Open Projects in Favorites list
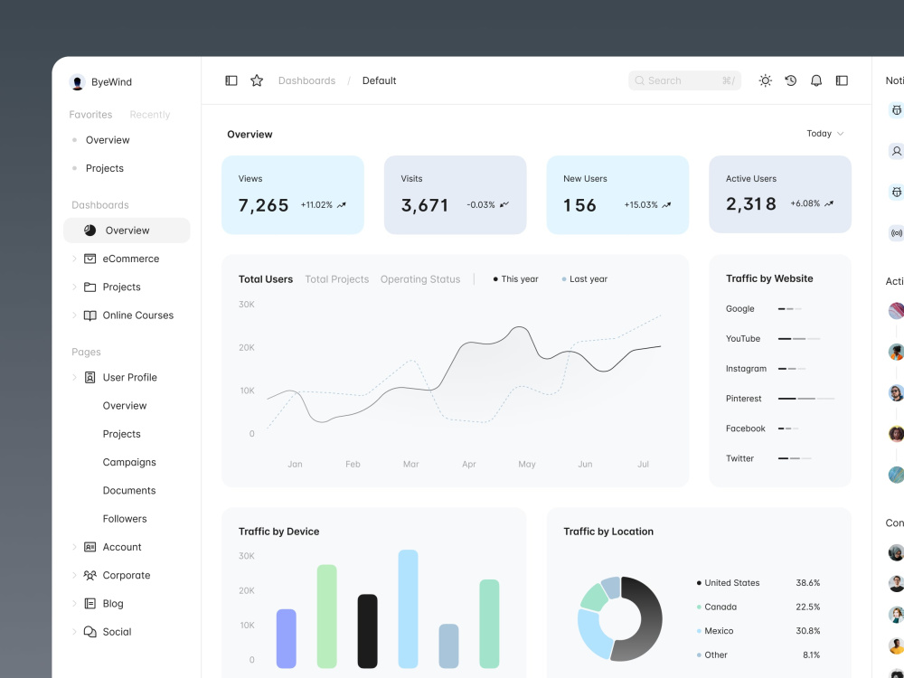This screenshot has height=678, width=904. 104,168
